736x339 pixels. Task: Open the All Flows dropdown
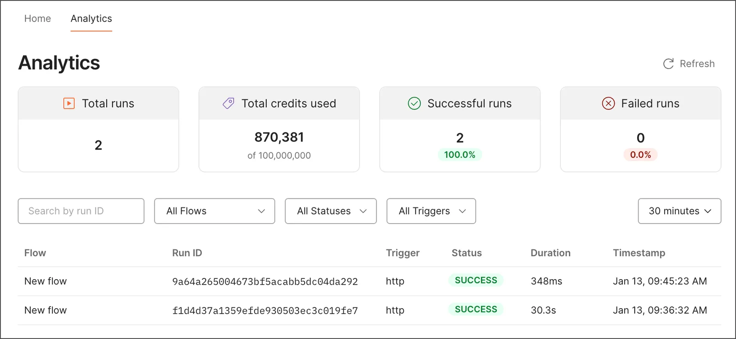(x=214, y=211)
